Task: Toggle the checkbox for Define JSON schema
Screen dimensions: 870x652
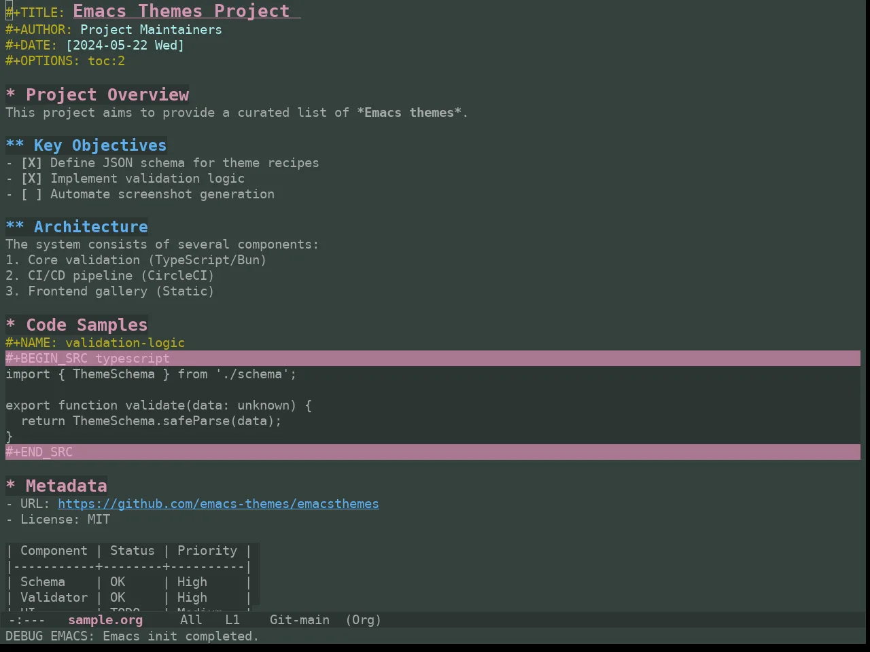Action: click(x=31, y=163)
